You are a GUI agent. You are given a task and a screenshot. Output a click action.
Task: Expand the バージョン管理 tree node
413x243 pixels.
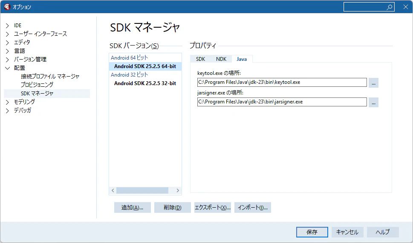(x=8, y=60)
